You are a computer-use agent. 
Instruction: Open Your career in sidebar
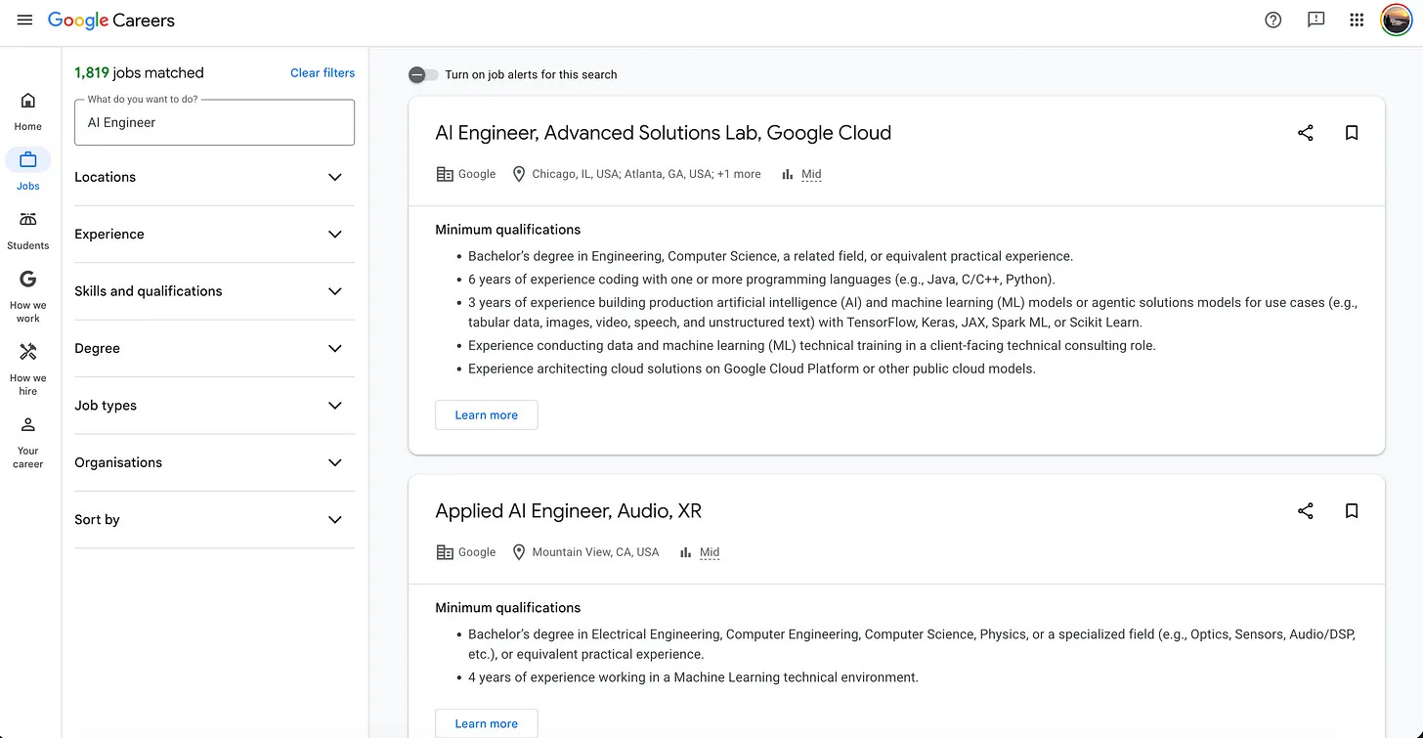pos(28,442)
